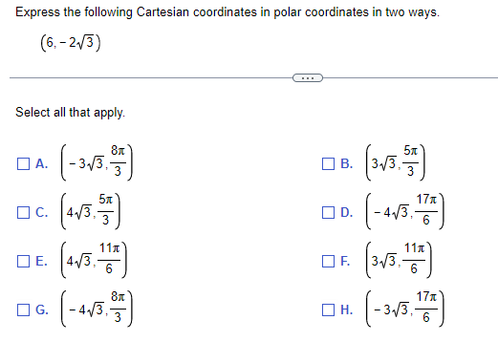This screenshot has height=363, width=498.
Task: Check the box for option A
Action: click(x=23, y=164)
